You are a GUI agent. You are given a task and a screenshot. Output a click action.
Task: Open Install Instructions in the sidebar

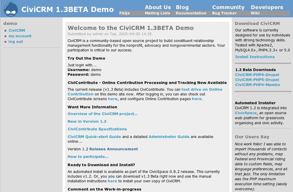[255, 57]
